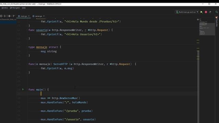Image resolution: width=219 pixels, height=123 pixels.
Task: Click 'fmt.Fprintf(w, m.msg)' line
Action: tap(57, 68)
